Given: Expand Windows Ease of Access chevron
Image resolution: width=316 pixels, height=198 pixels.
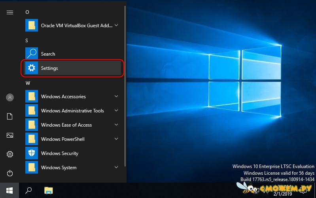Looking at the screenshot, I should (116, 125).
